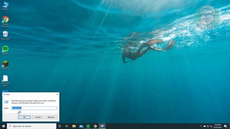Viewport: 230px width, 129px height.
Task: Click the Type here to search box
Action: [32, 126]
